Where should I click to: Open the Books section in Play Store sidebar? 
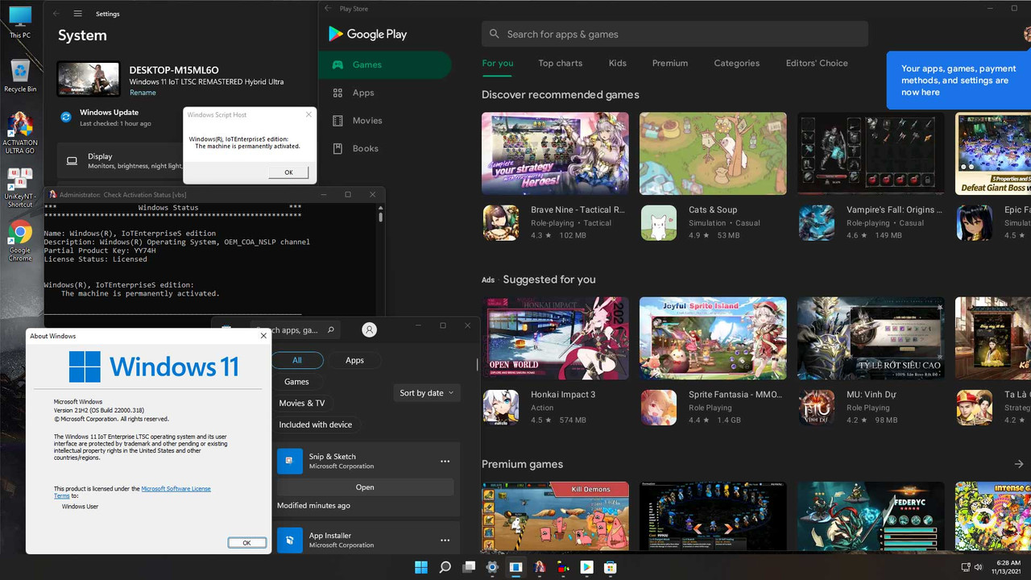[365, 148]
